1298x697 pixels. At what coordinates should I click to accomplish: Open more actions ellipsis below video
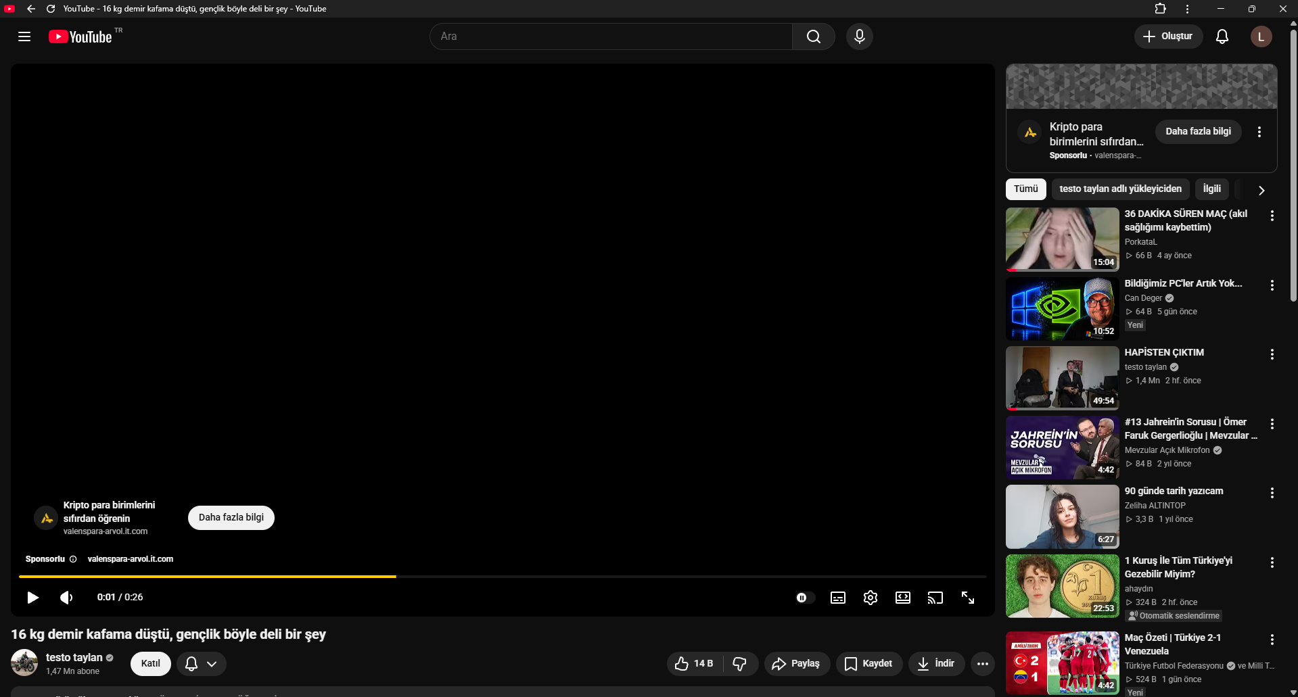click(983, 664)
